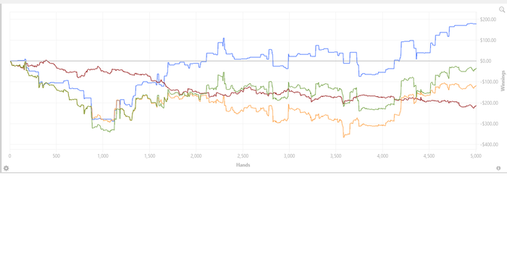Click the $100.00 tick label

488,41
